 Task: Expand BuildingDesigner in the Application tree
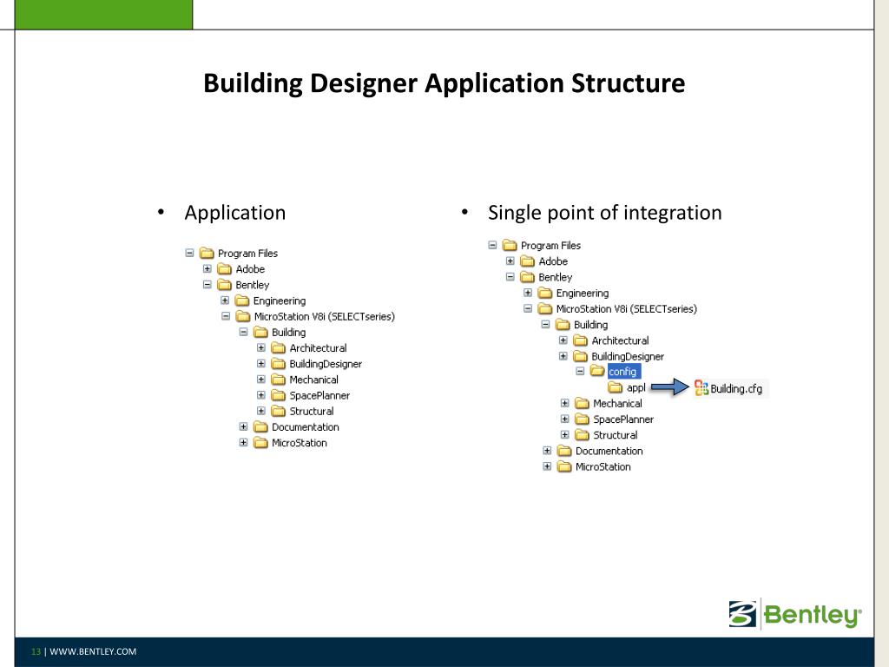point(260,364)
